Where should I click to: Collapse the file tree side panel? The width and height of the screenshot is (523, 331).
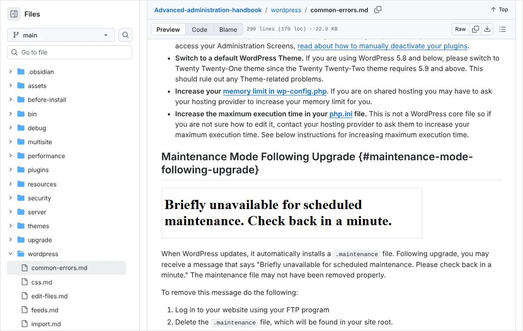click(14, 14)
